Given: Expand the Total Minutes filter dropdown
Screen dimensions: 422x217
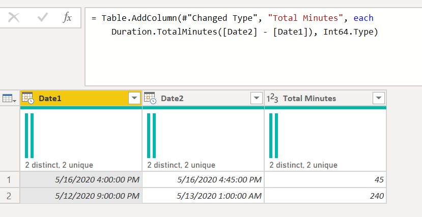Looking at the screenshot, I should pos(378,99).
